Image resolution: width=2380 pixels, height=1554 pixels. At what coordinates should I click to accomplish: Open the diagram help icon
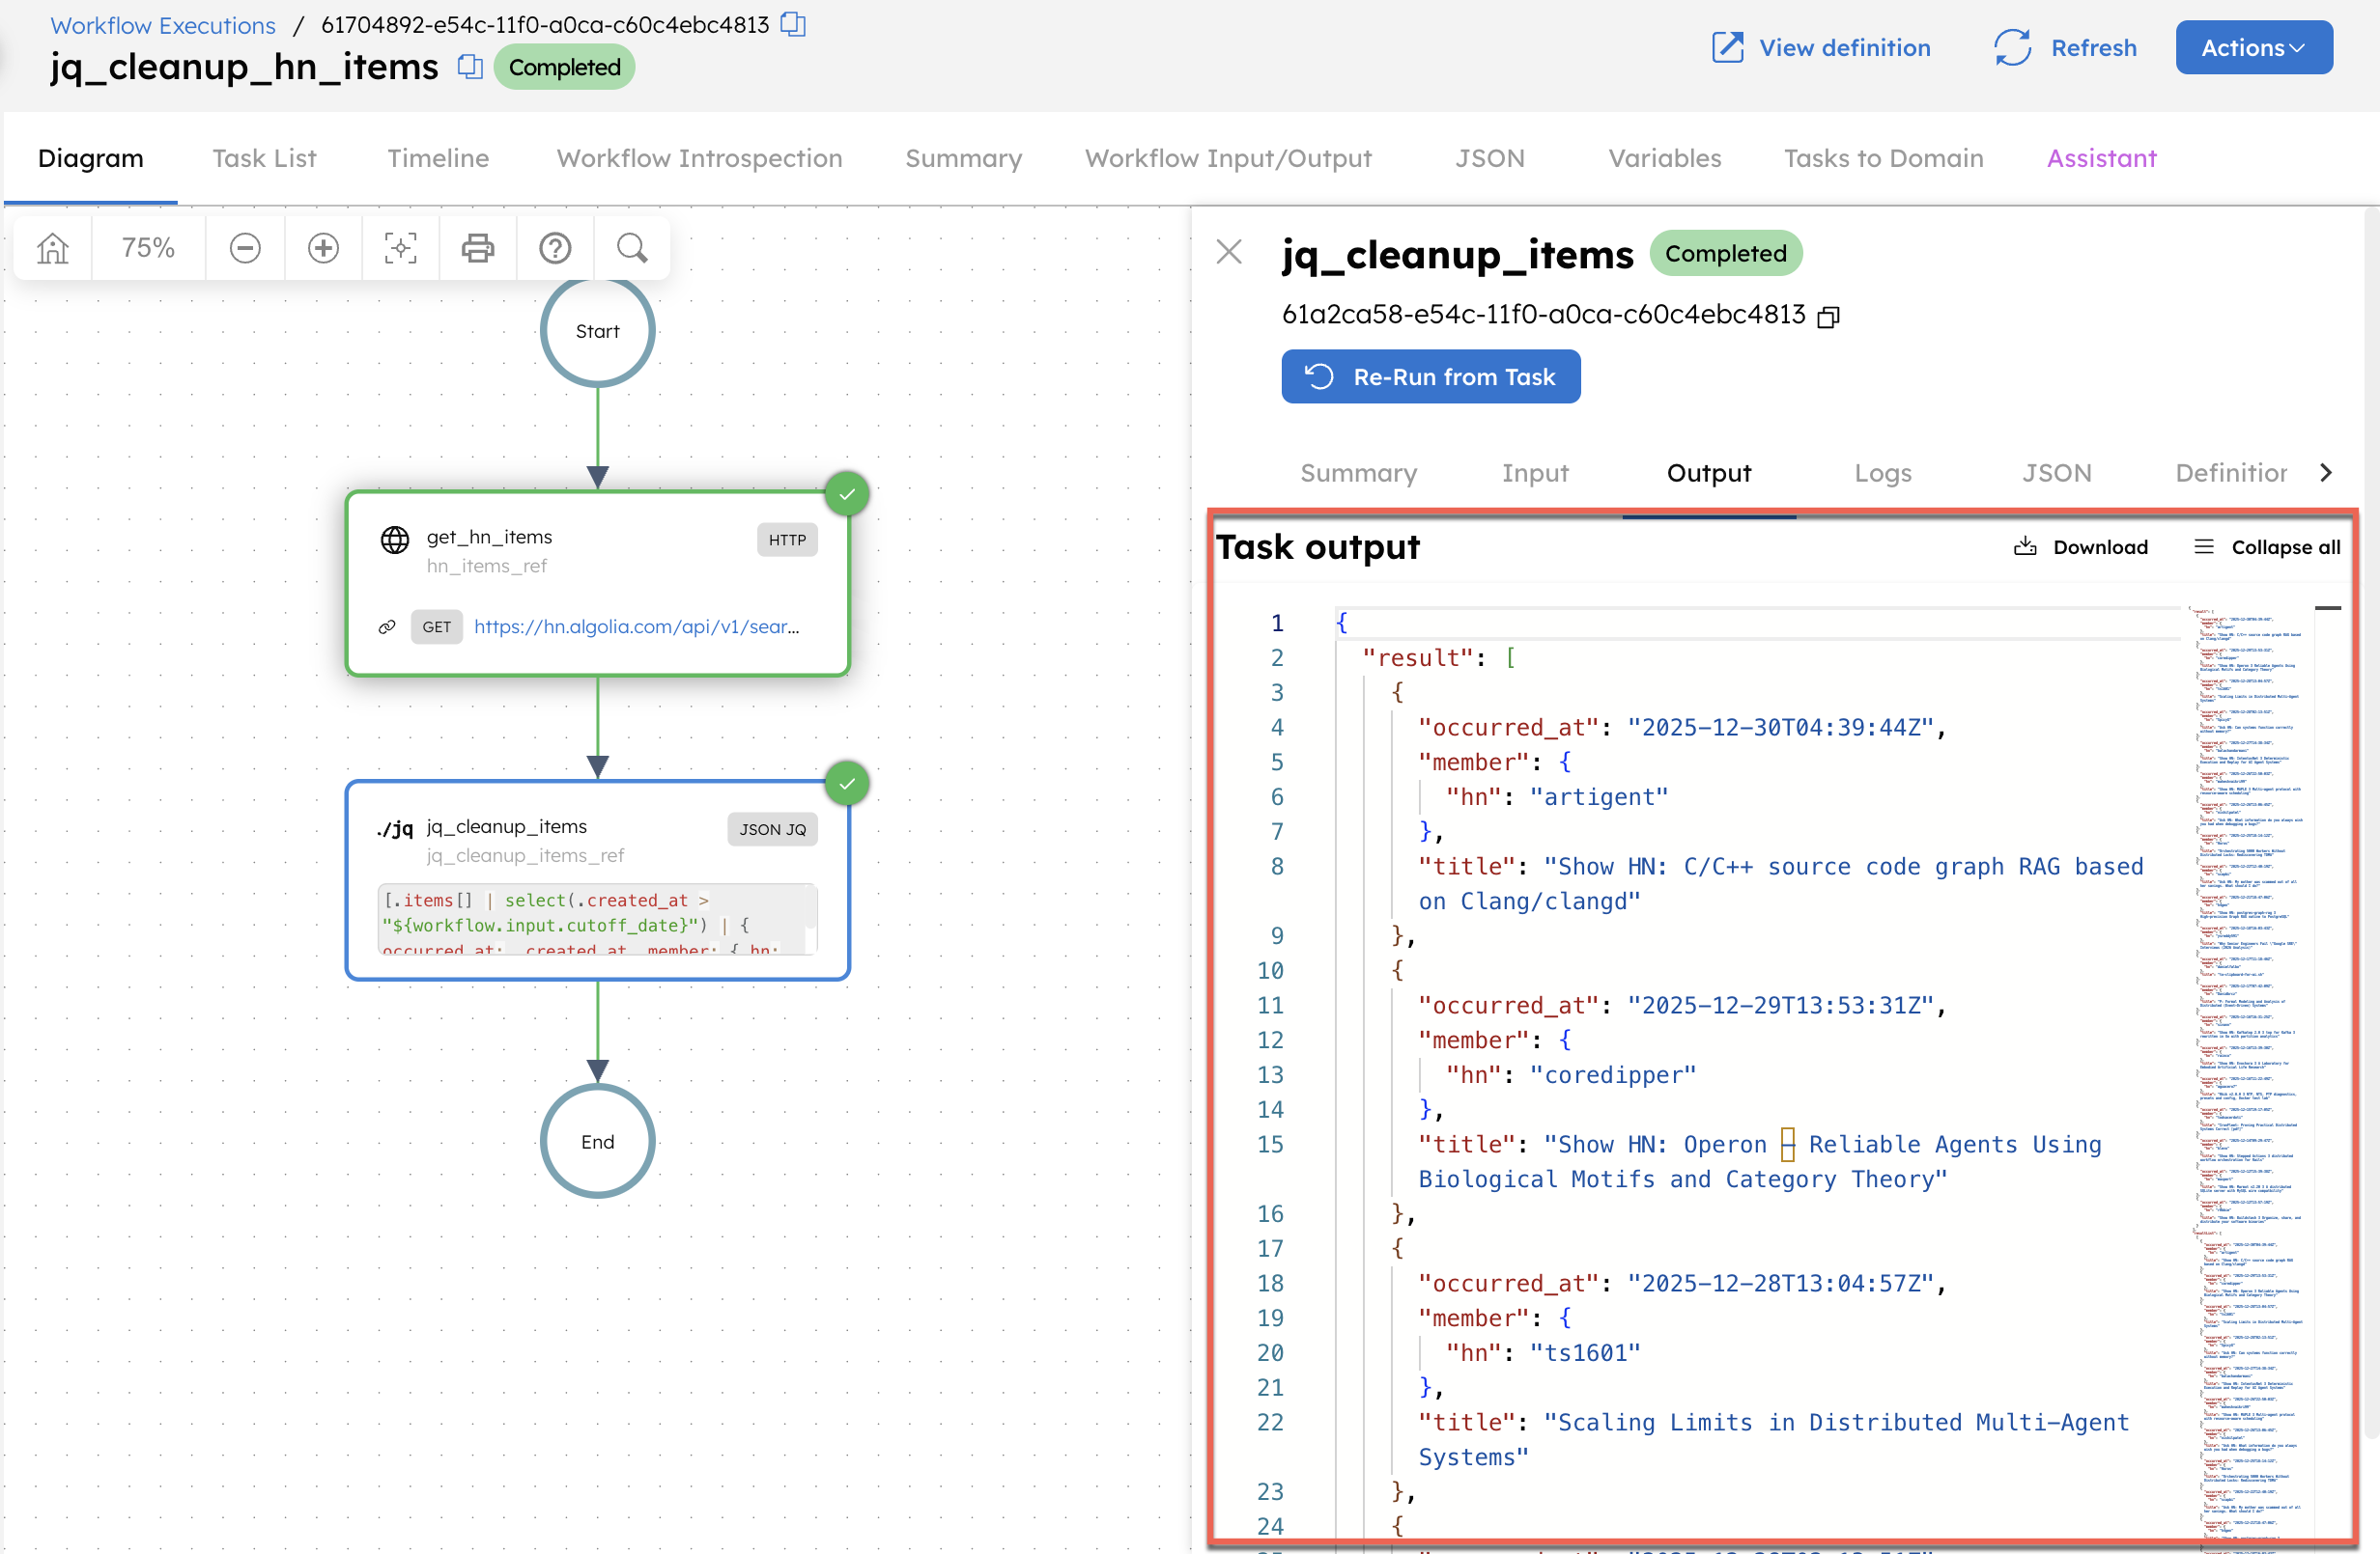coord(554,248)
